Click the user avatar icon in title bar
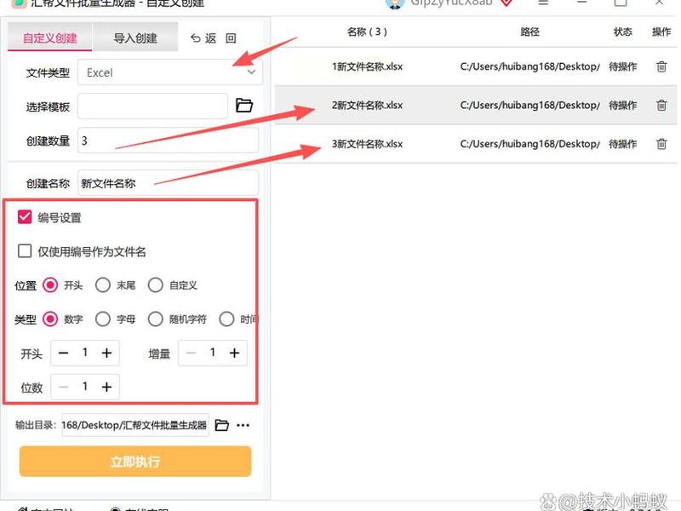681x511 pixels. (395, 3)
